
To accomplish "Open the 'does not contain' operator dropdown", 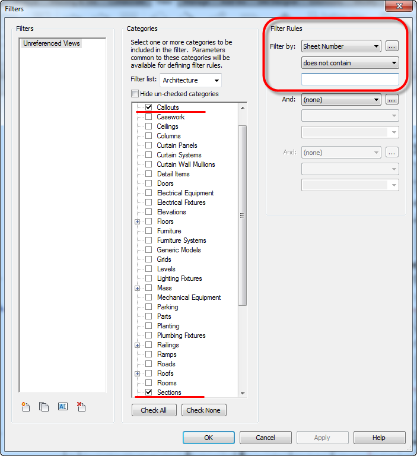I will [350, 63].
